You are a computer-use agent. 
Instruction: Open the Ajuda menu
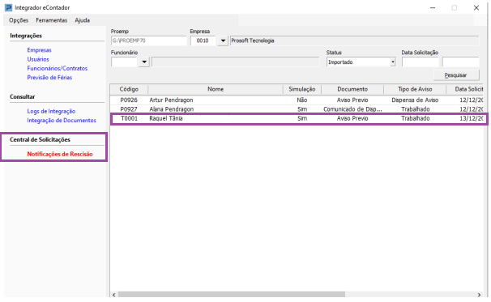tap(82, 20)
